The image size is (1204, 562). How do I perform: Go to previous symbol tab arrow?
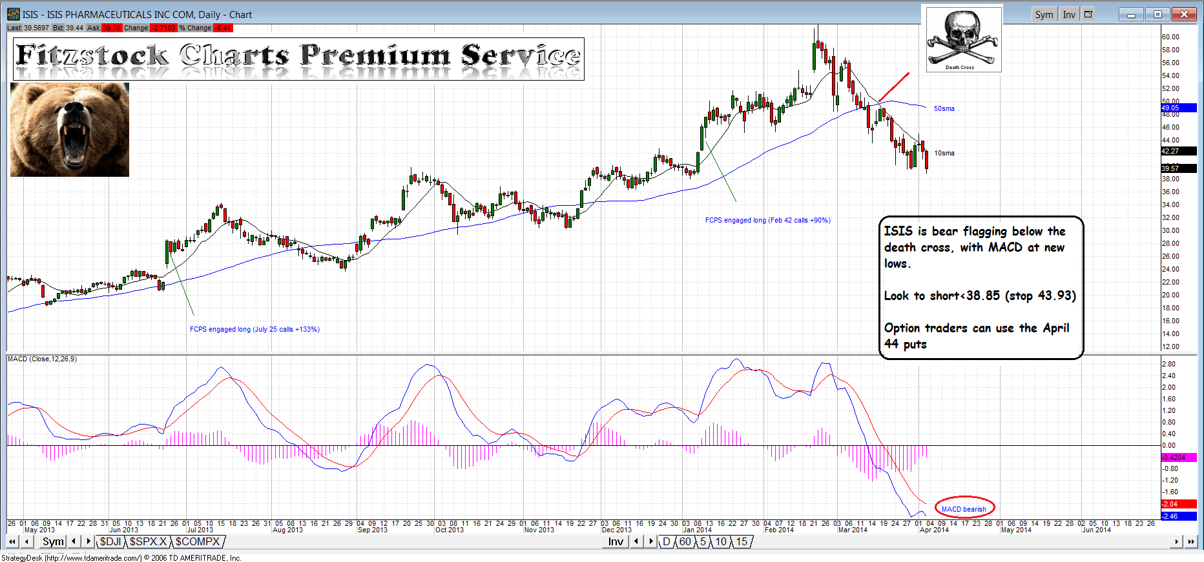point(74,542)
